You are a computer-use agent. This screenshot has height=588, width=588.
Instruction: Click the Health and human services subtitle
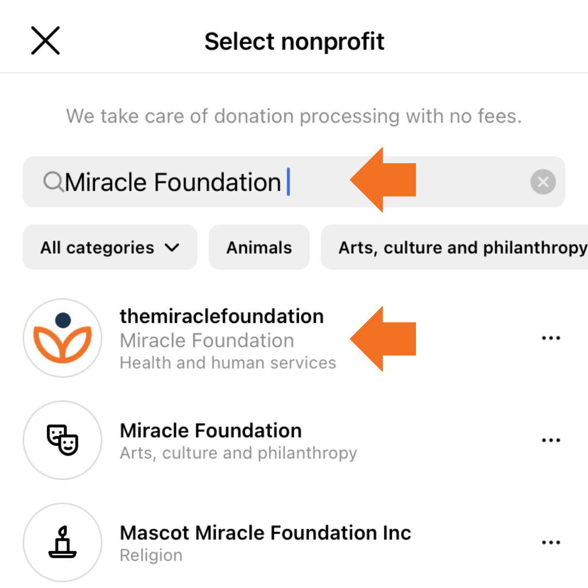(228, 363)
